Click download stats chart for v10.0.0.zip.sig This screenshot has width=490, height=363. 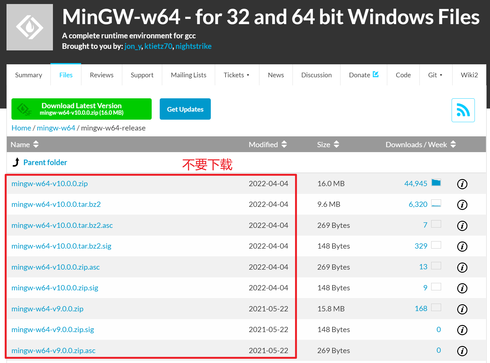pos(436,287)
